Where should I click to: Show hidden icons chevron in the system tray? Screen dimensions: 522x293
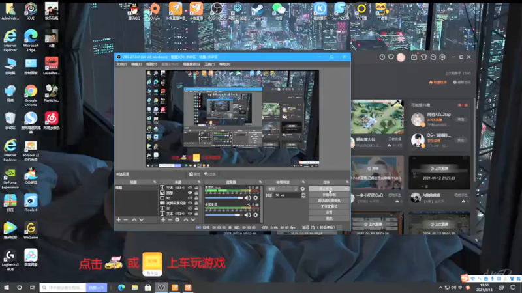tap(440, 288)
